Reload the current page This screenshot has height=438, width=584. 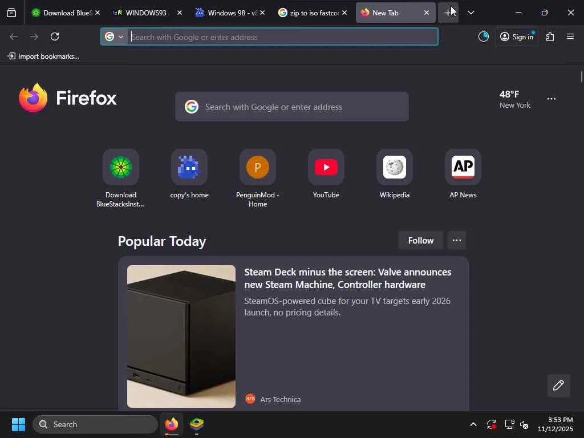(x=55, y=36)
